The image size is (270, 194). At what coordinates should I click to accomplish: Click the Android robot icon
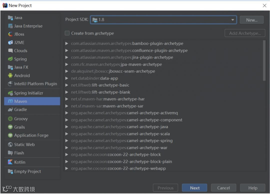click(10, 75)
